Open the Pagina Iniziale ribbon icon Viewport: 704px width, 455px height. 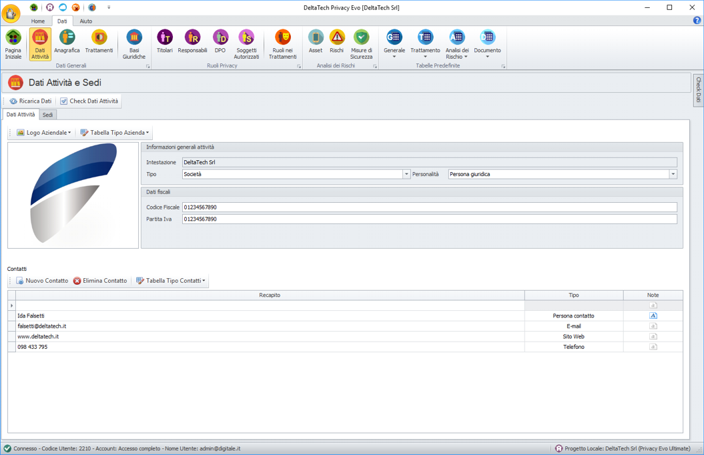tap(13, 44)
